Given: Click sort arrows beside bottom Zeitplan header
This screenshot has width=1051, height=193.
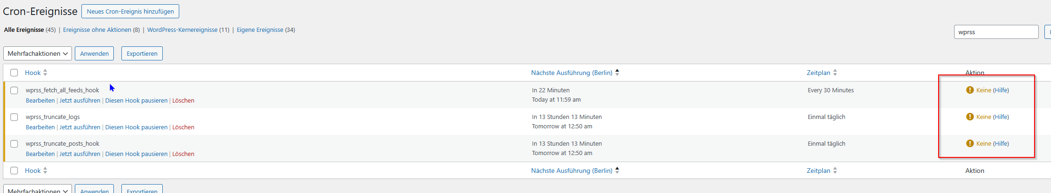Looking at the screenshot, I should pos(835,171).
